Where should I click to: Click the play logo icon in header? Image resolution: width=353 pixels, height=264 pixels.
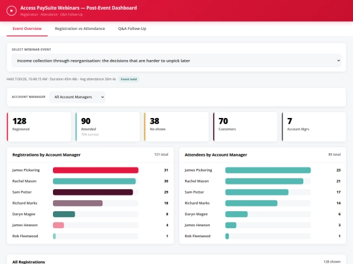click(12, 10)
